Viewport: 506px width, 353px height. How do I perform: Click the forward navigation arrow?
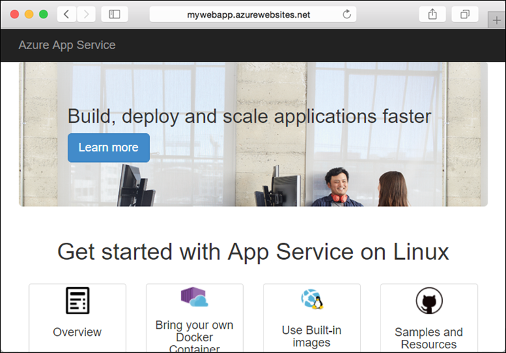tap(86, 14)
